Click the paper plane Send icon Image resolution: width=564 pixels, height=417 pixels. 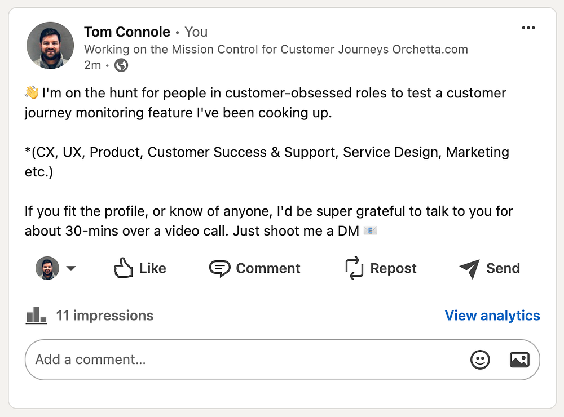pos(469,269)
